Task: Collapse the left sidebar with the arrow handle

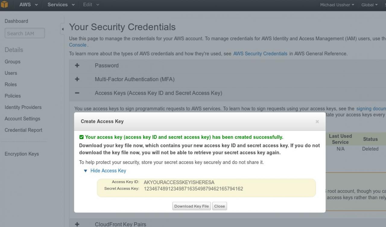Action: pos(62,29)
